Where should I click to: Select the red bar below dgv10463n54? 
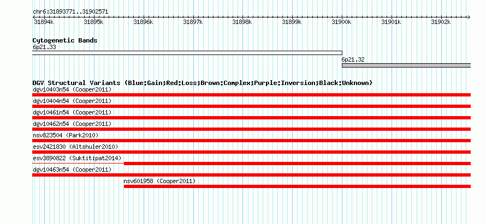tap(251, 175)
